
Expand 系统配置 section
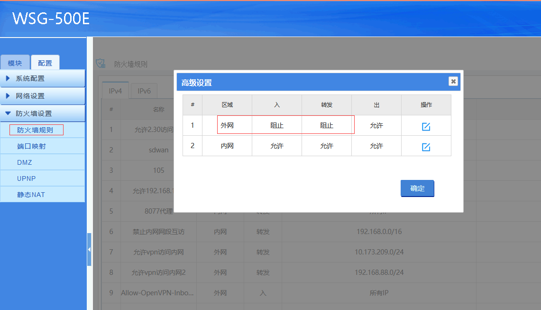coord(43,78)
